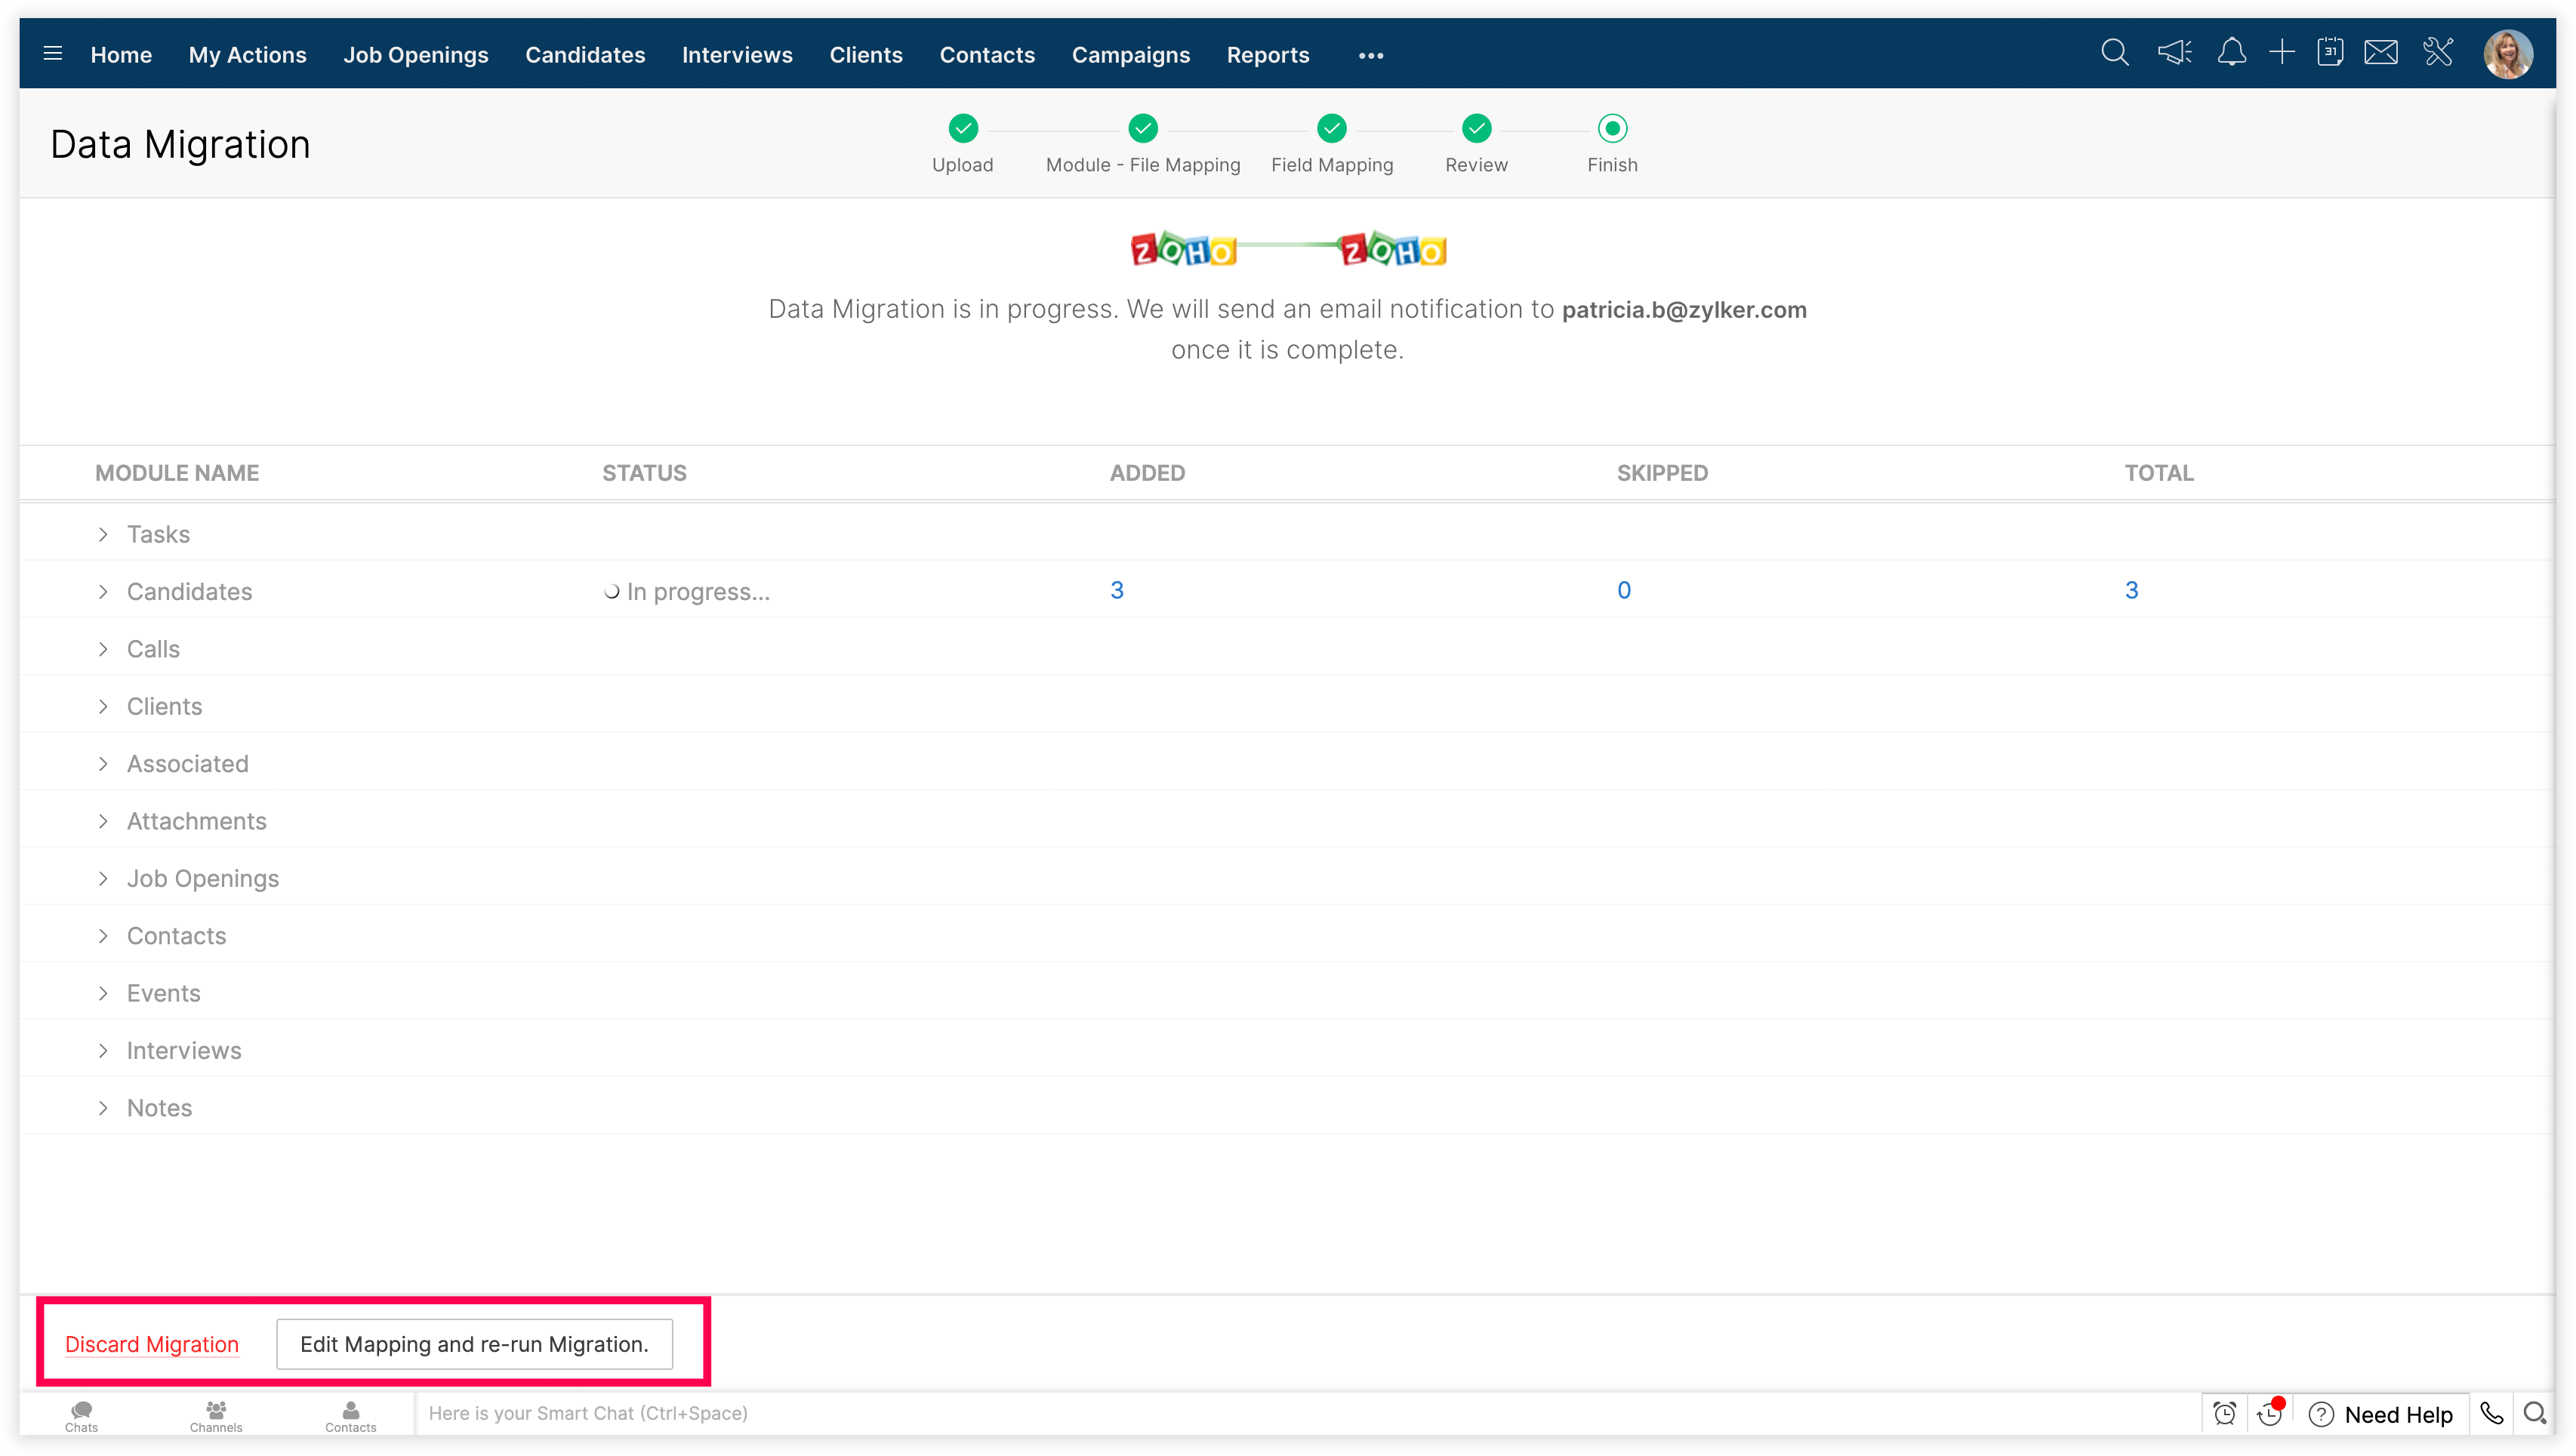Screen dimensions: 2576x1456
Task: Click the hamburger menu icon
Action: point(53,54)
